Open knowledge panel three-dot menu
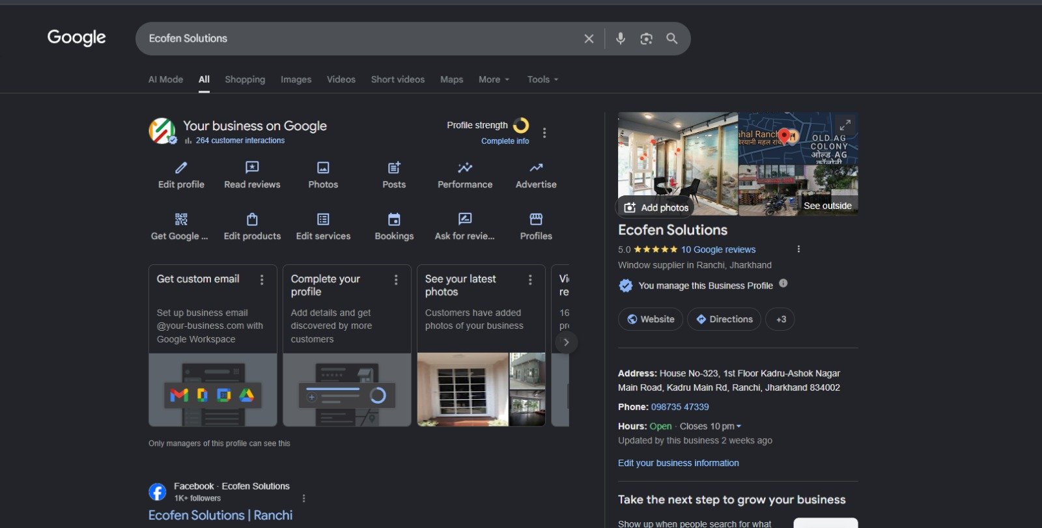This screenshot has height=528, width=1042. point(798,249)
